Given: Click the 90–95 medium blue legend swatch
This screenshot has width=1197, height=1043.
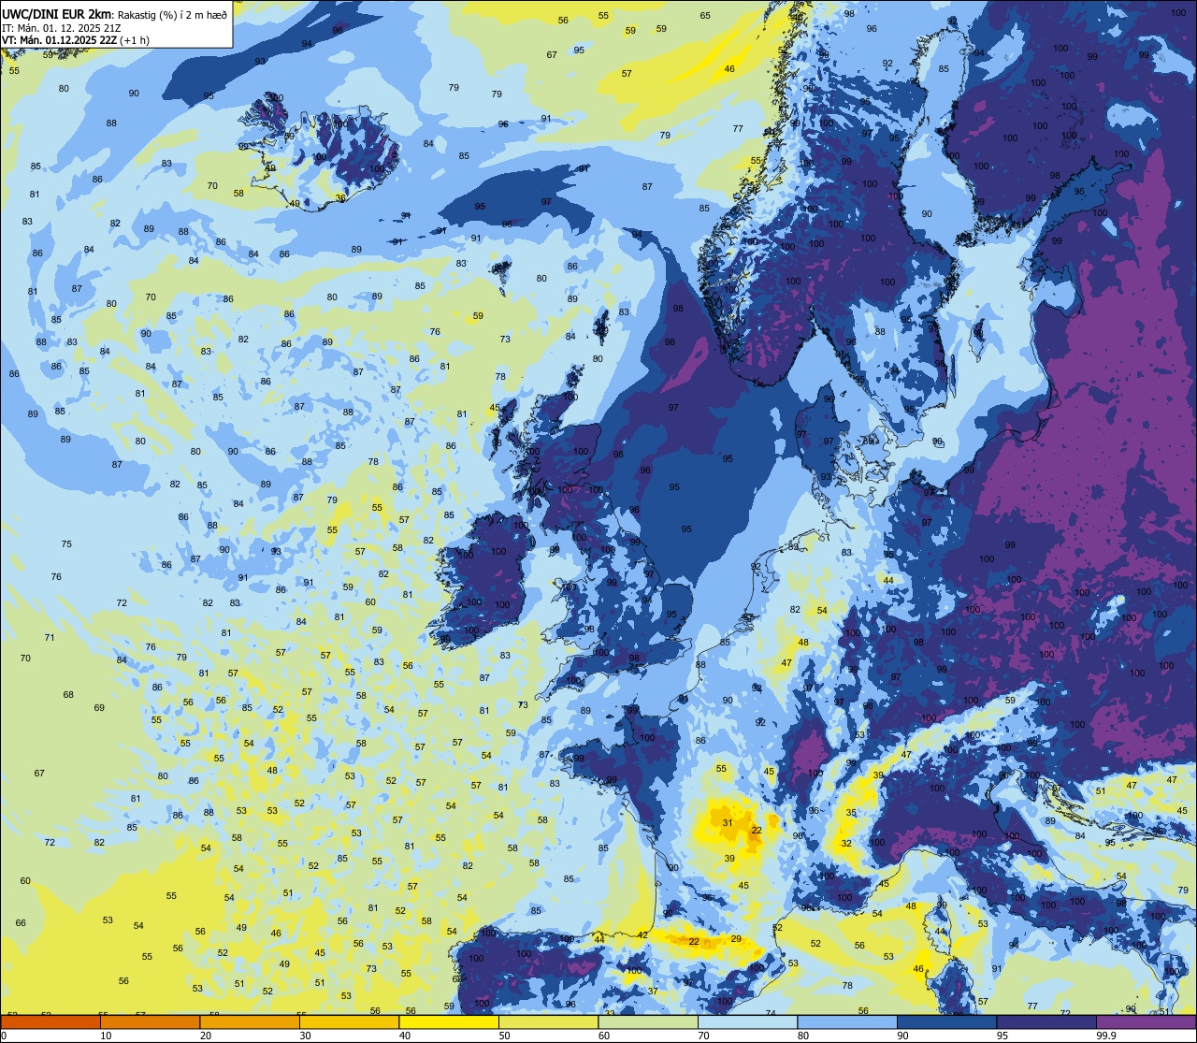Looking at the screenshot, I should coord(946,1022).
